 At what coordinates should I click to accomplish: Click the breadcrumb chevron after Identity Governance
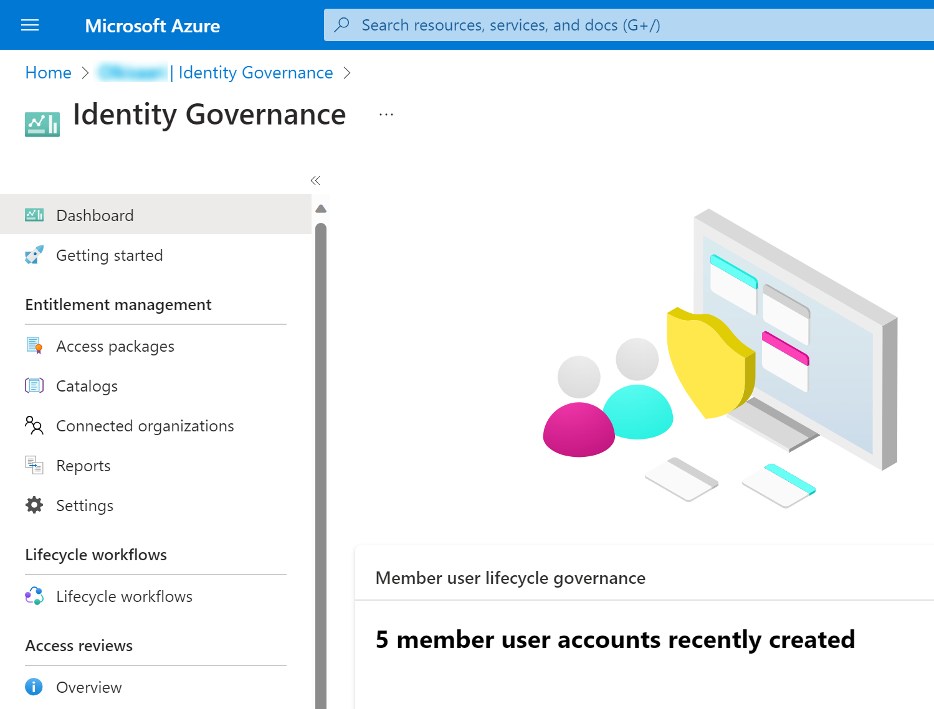click(347, 73)
